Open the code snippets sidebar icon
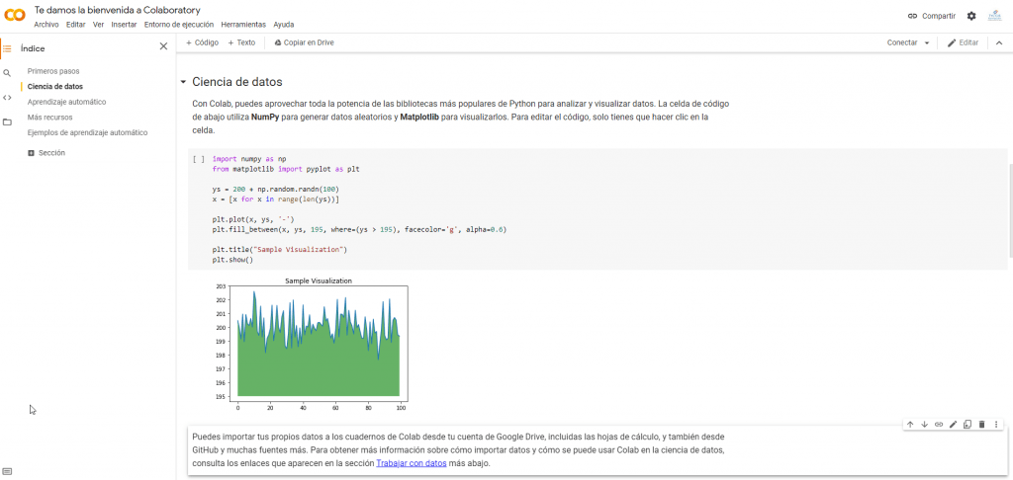 coord(7,98)
